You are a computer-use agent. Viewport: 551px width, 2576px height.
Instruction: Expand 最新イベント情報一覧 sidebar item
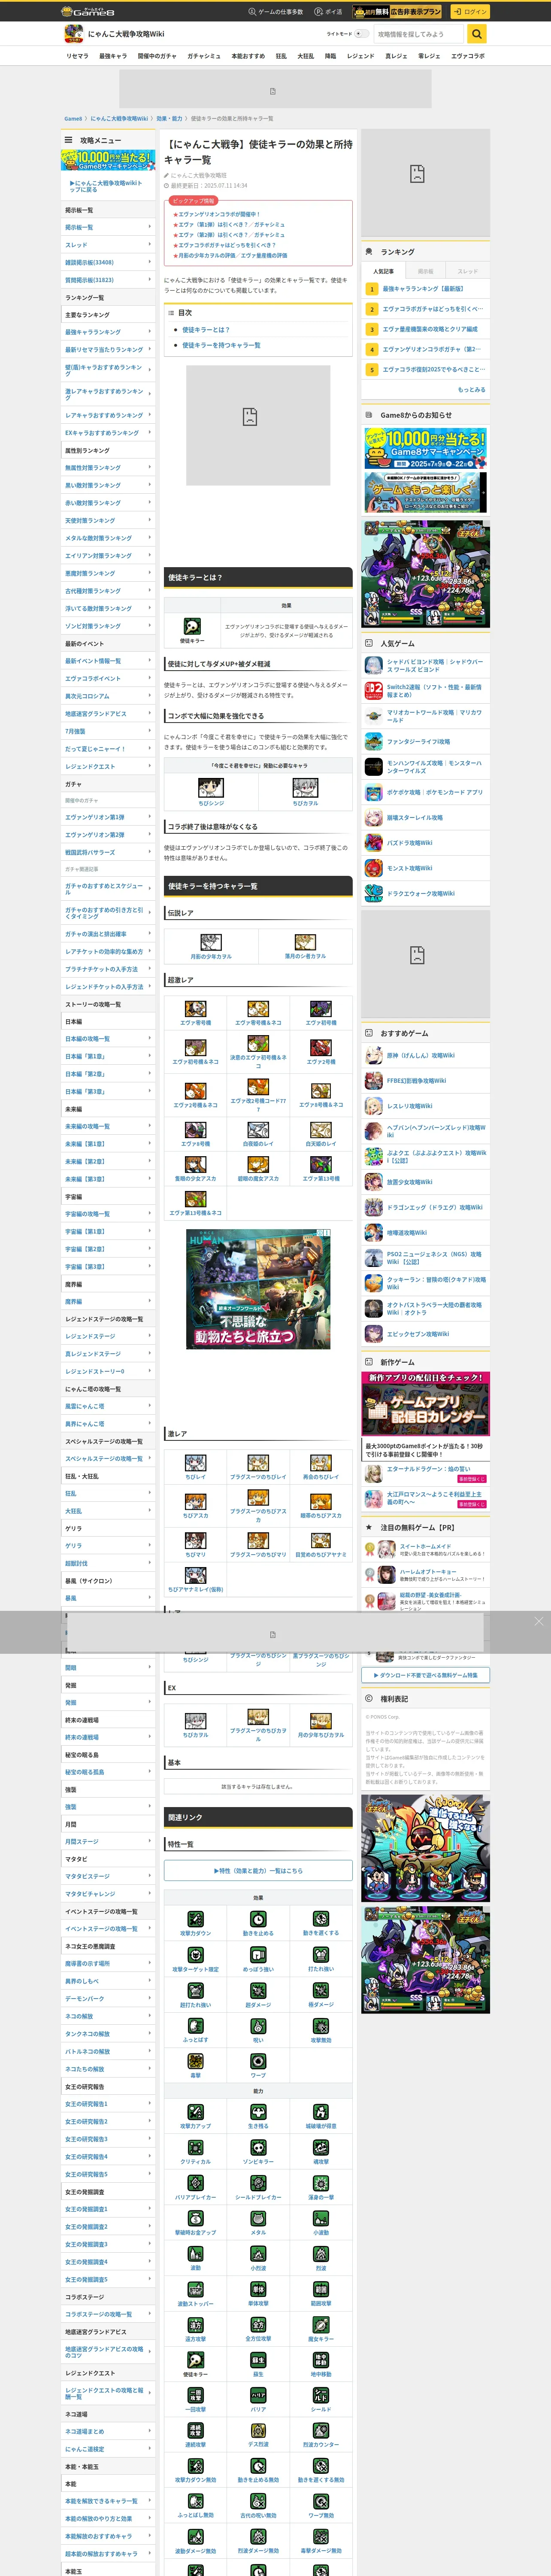click(108, 661)
